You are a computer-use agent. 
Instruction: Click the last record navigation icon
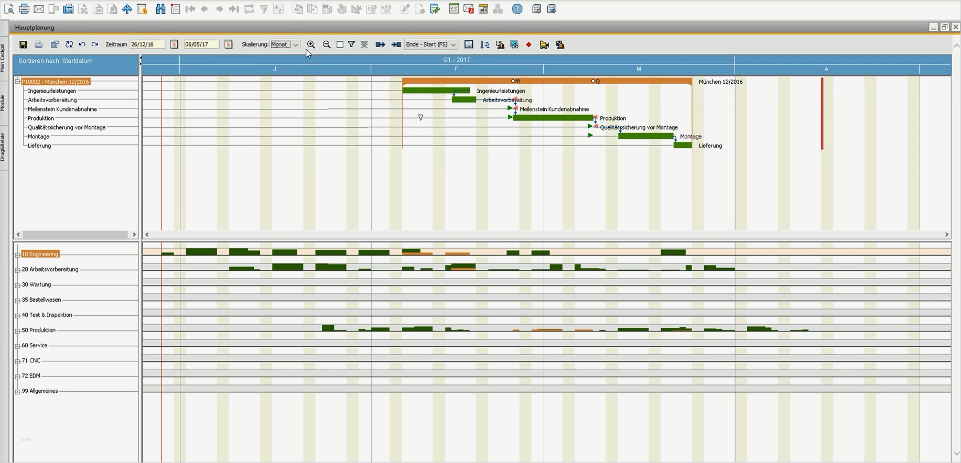[234, 9]
